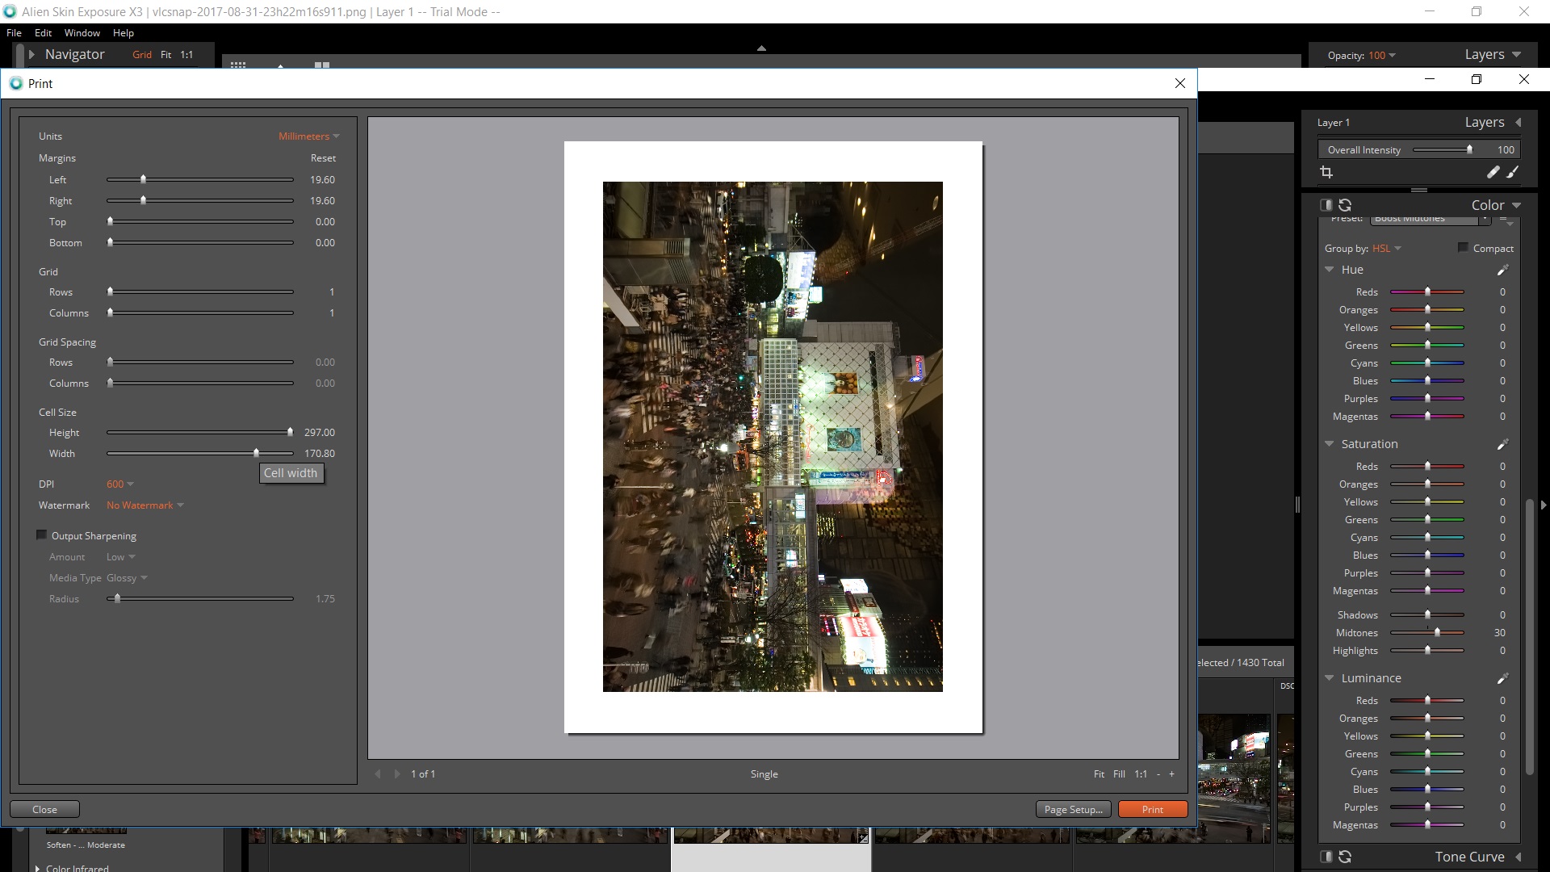Click the brush tool icon in Layers panel

pos(1513,172)
